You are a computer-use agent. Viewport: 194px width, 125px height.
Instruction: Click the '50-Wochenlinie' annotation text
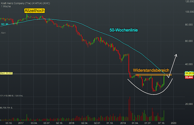coord(124,30)
